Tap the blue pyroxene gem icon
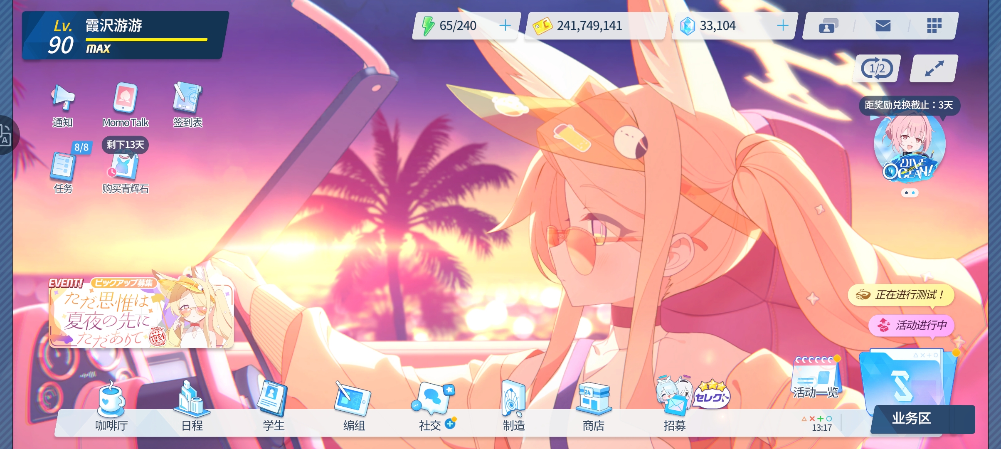 click(x=687, y=26)
